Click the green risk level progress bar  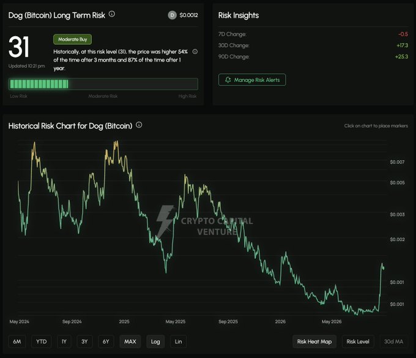[103, 84]
